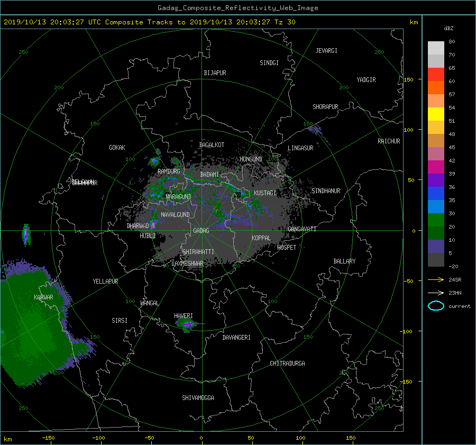Click the CHITRADURGA city label
The width and height of the screenshot is (476, 445).
coord(288,364)
